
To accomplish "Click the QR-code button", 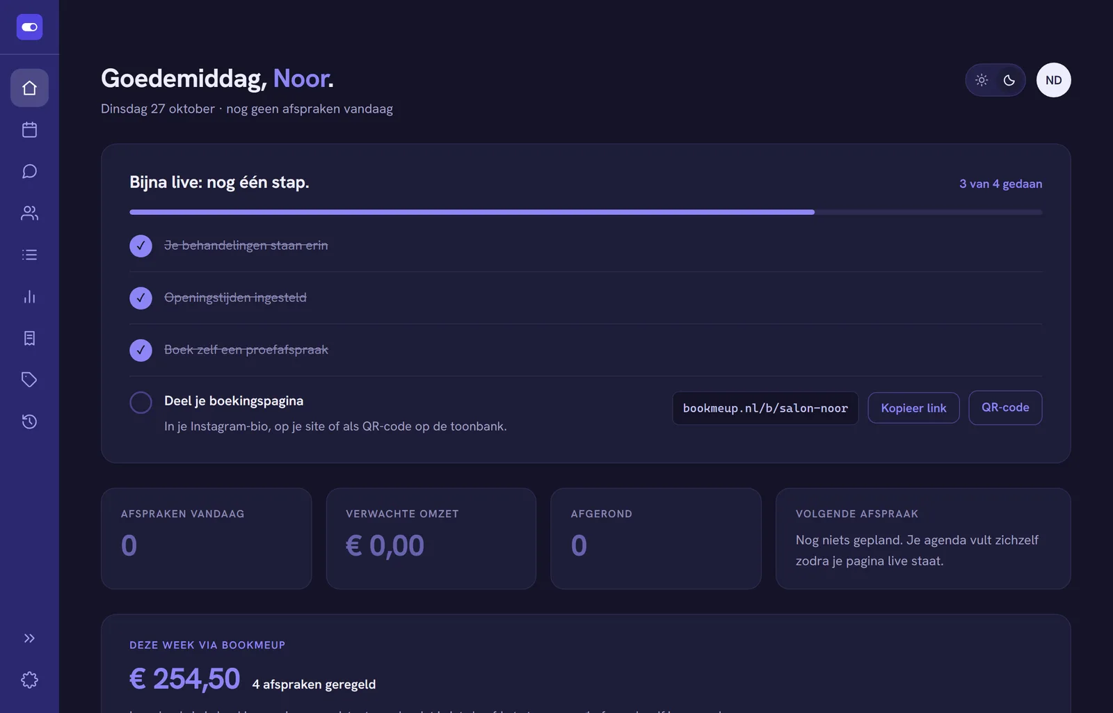I will pyautogui.click(x=1005, y=408).
